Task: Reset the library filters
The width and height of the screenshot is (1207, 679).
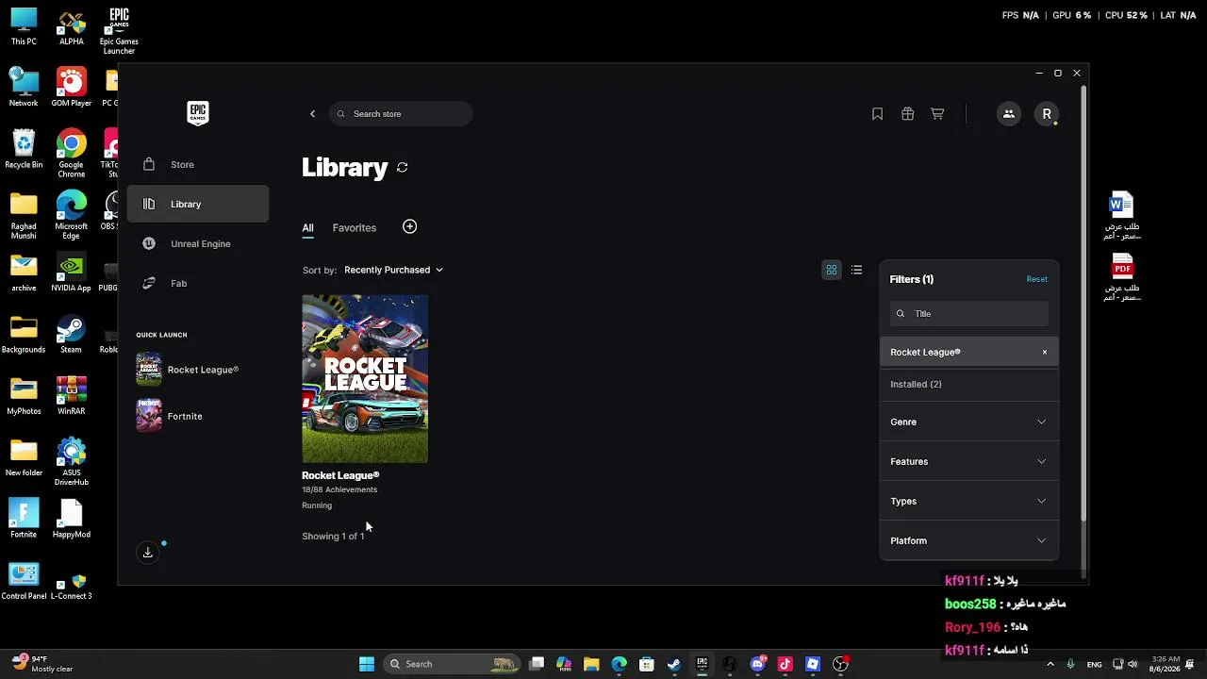Action: pyautogui.click(x=1036, y=279)
